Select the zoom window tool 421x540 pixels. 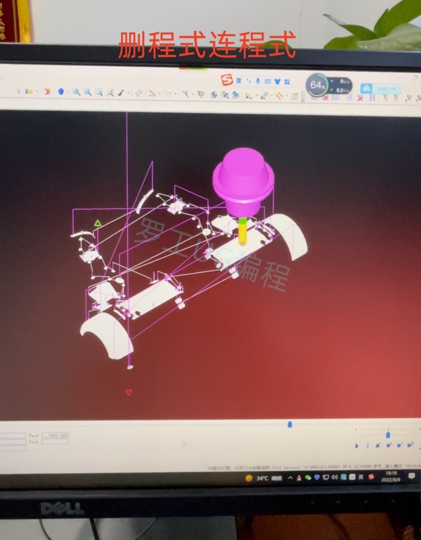pos(99,92)
